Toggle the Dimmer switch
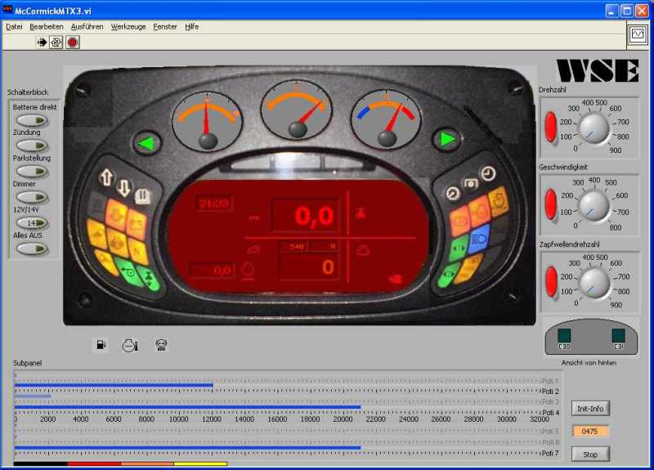654x470 pixels. 33,197
